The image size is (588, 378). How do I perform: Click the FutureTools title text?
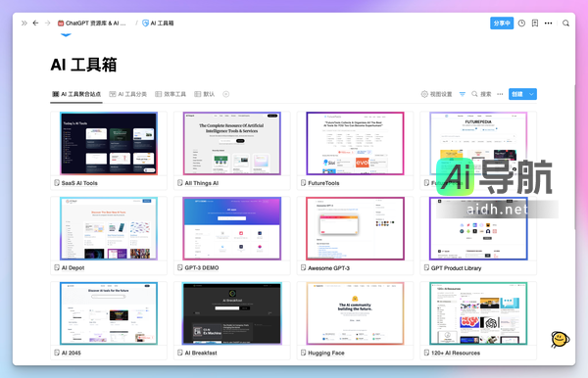pos(323,183)
